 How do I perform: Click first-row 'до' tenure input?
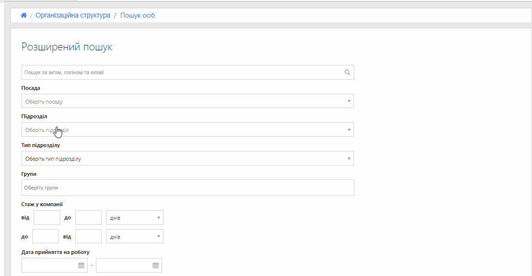tap(89, 217)
